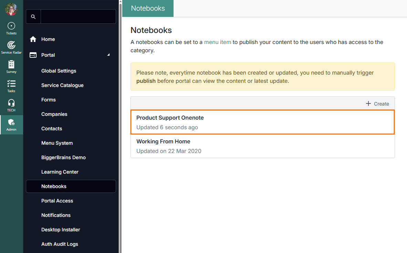Open the Product Support Onenote notebook

(170, 118)
